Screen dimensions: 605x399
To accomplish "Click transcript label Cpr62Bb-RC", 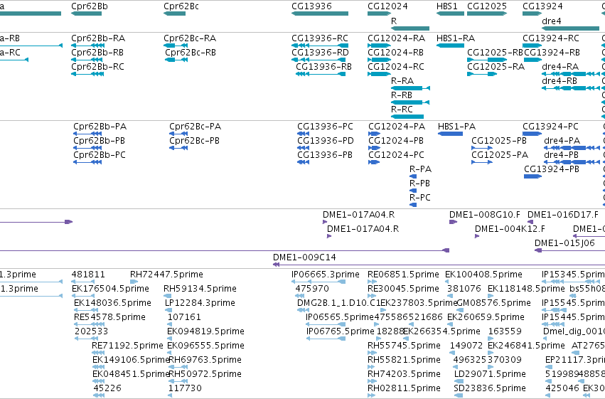I will 97,67.
